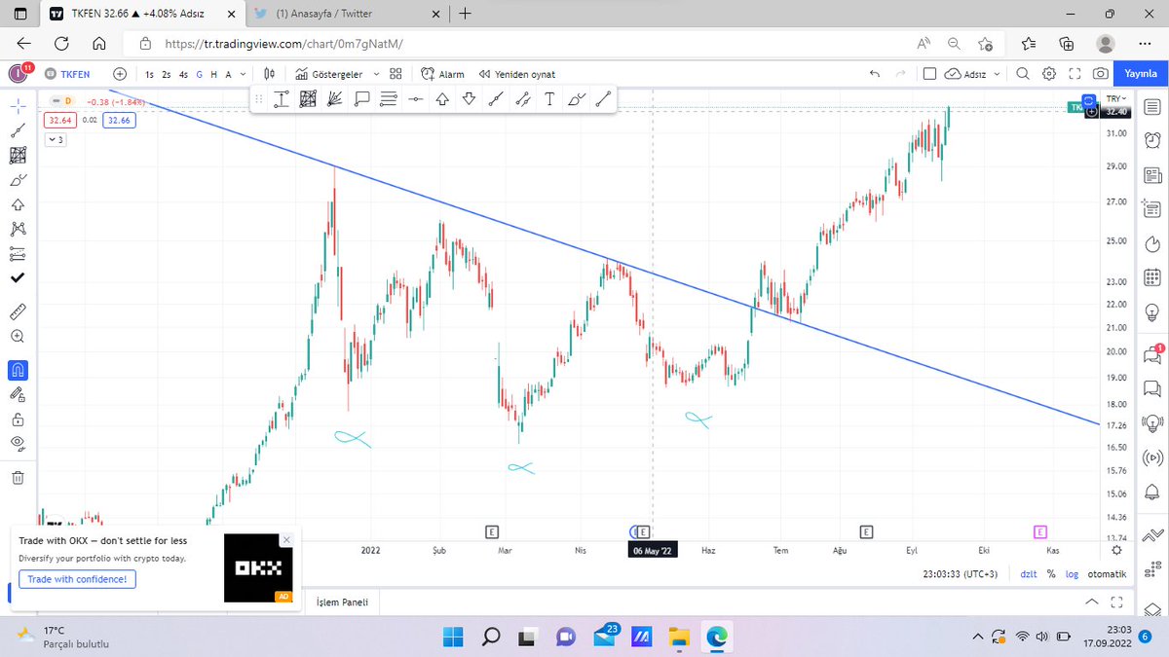Pick the callout note tool in favorites toolbar

pos(362,98)
